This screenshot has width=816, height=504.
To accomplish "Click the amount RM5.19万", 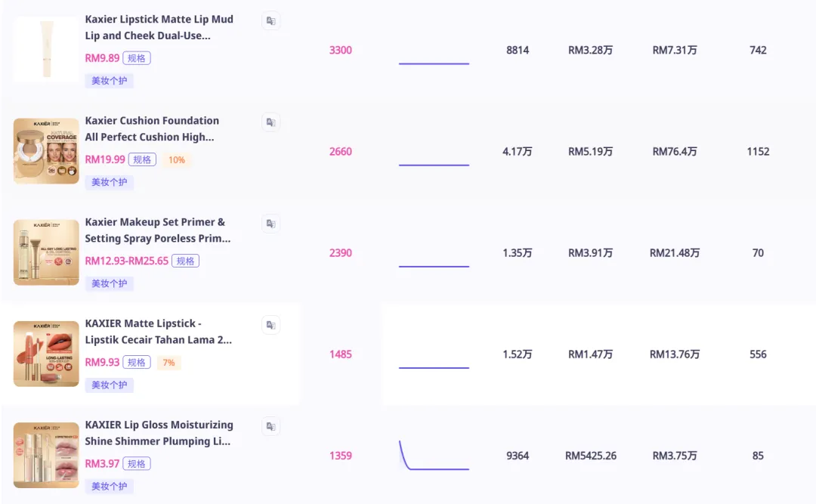I will coord(591,152).
